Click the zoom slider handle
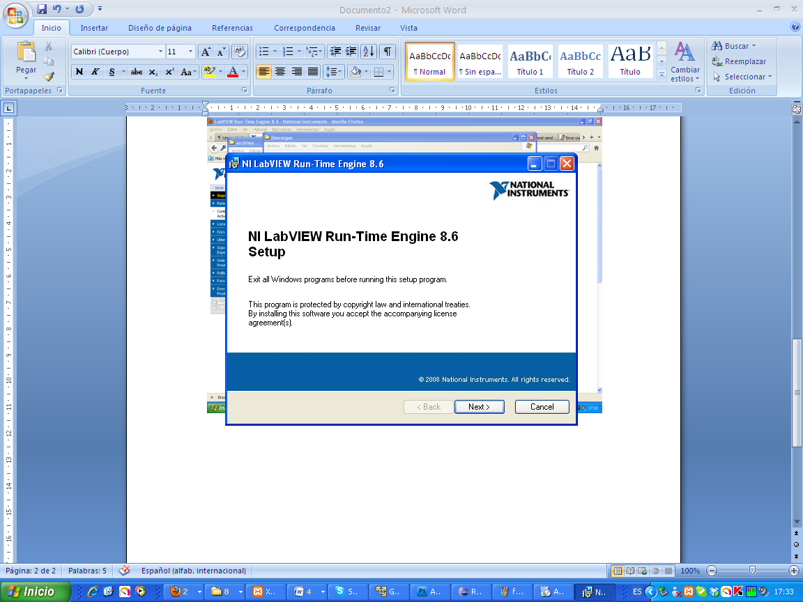 coord(752,570)
